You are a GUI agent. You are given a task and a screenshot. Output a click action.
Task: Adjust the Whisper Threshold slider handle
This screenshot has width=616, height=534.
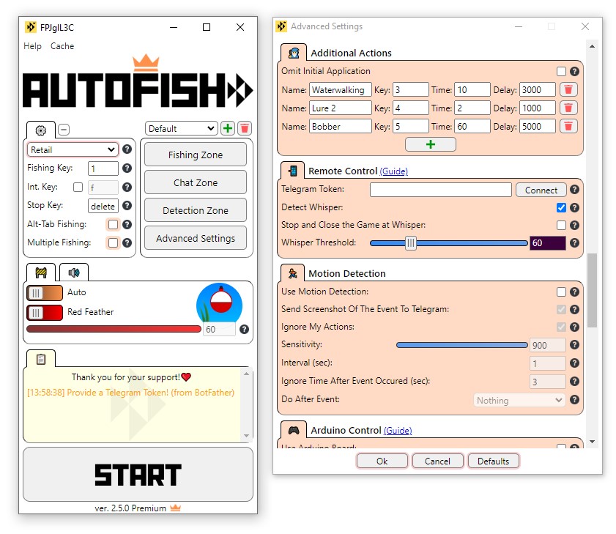pos(410,243)
